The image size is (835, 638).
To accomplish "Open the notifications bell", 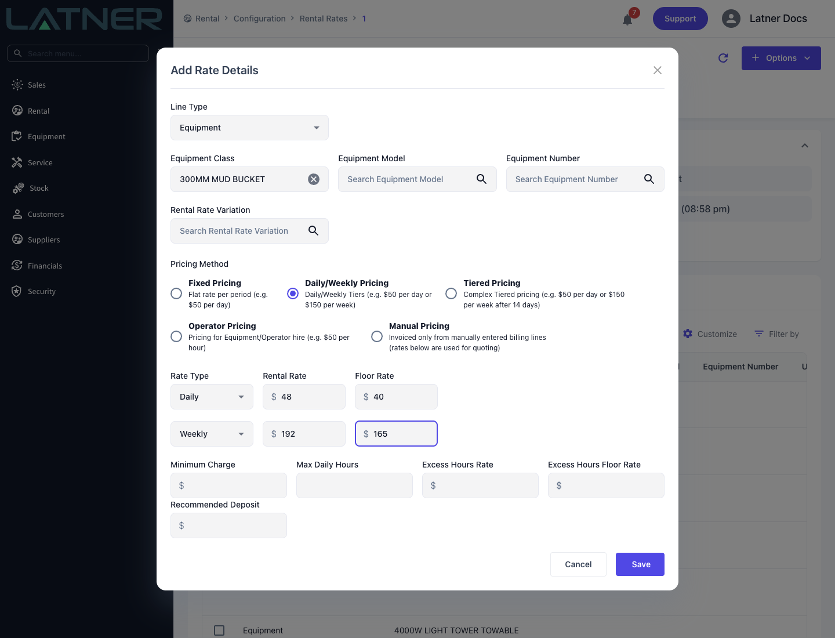I will click(627, 20).
